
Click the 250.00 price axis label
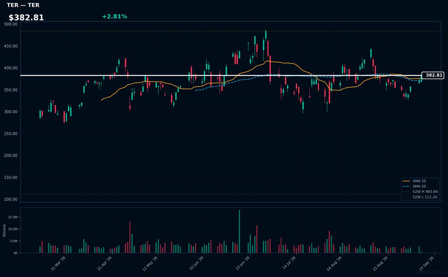pyautogui.click(x=11, y=134)
